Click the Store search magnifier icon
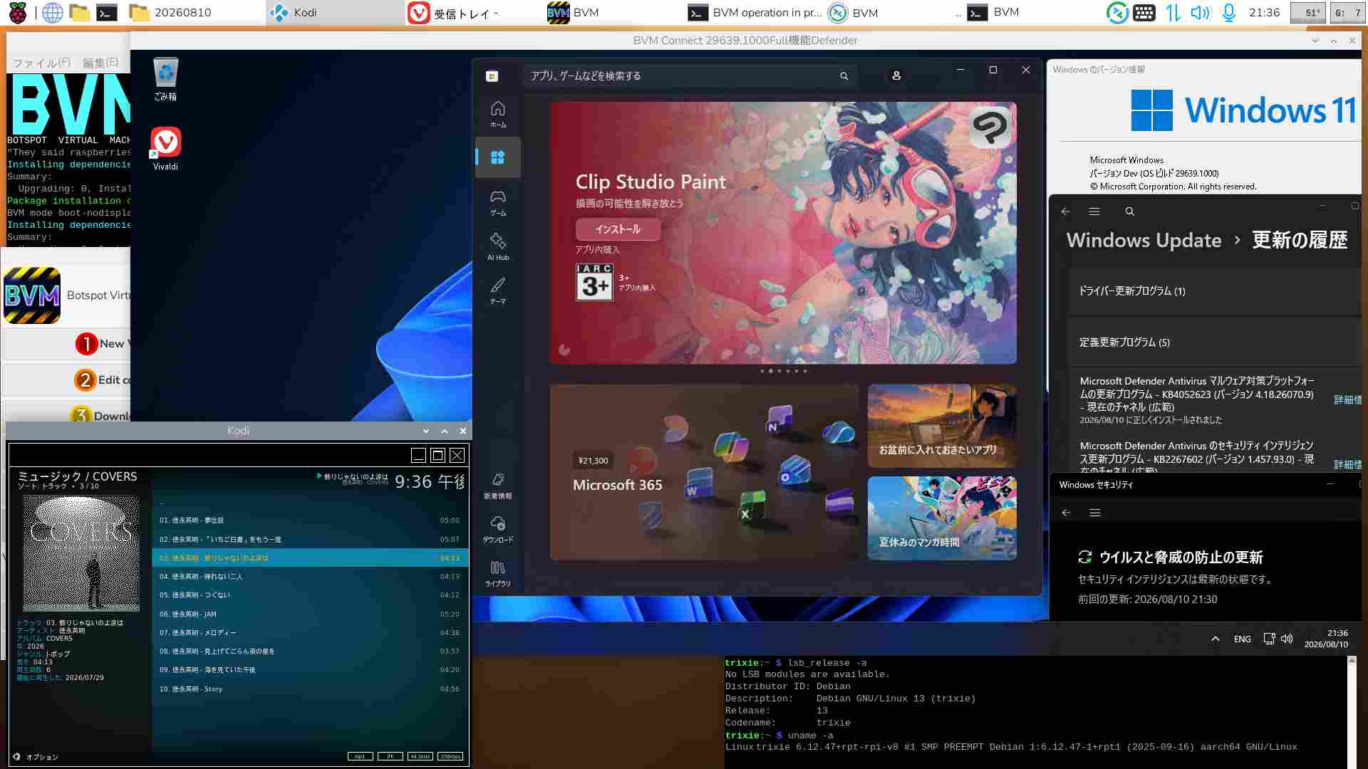The image size is (1368, 769). coord(844,76)
